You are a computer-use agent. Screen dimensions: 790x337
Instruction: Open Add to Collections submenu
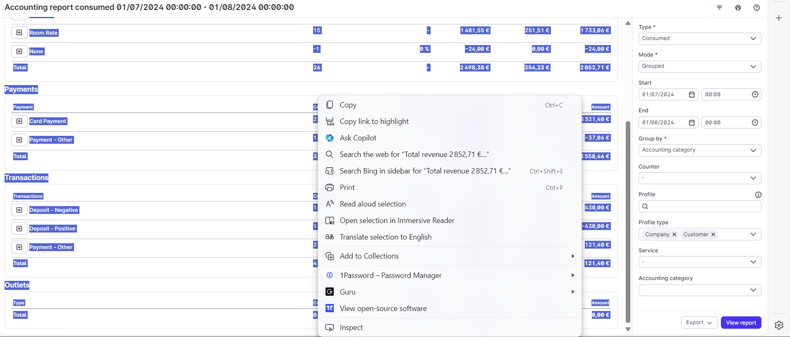click(x=450, y=256)
